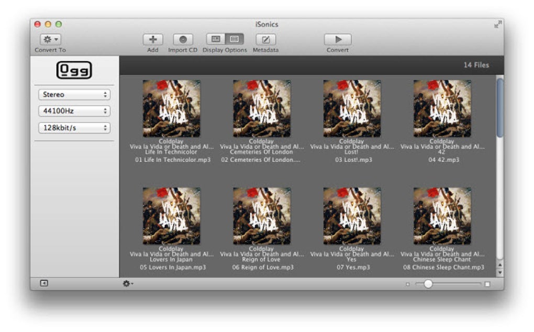Hide the sidebar panel using bottom-left icon
This screenshot has height=332, width=534.
pyautogui.click(x=44, y=283)
